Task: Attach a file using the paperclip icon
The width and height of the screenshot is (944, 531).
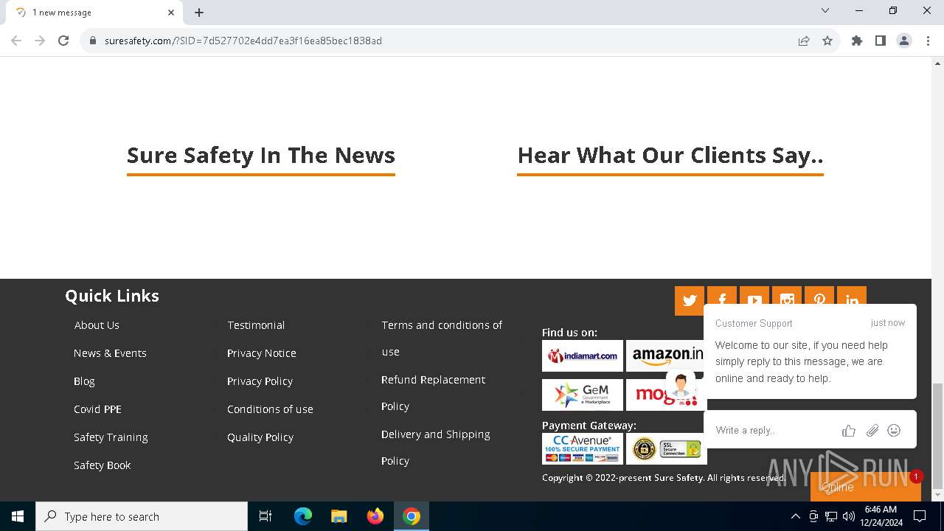Action: (872, 431)
